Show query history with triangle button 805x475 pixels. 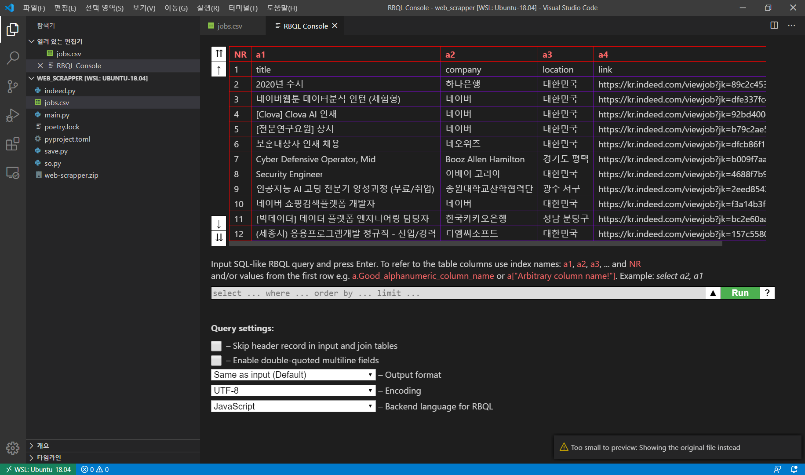coord(713,293)
